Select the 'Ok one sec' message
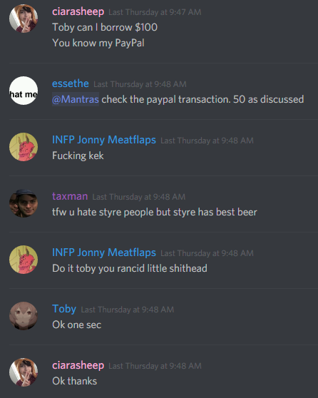The image size is (318, 398). (x=76, y=325)
